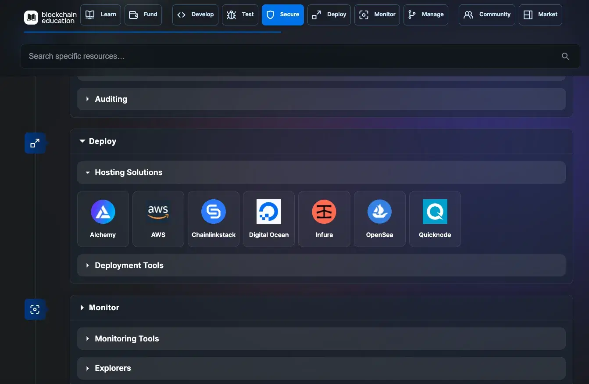Screen dimensions: 589x384
Task: Click the people icon on Community tab
Action: 468,15
